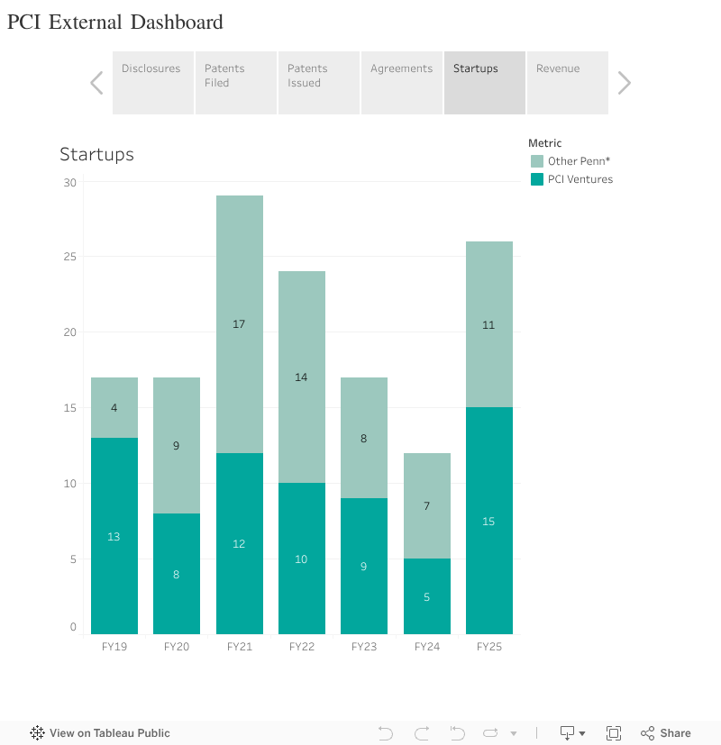Open the refresh options dropdown arrow
Screen dimensions: 721x745
(514, 734)
